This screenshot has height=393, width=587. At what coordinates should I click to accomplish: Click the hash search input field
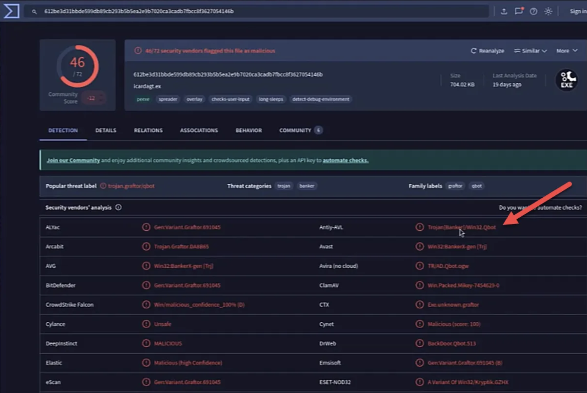(256, 11)
